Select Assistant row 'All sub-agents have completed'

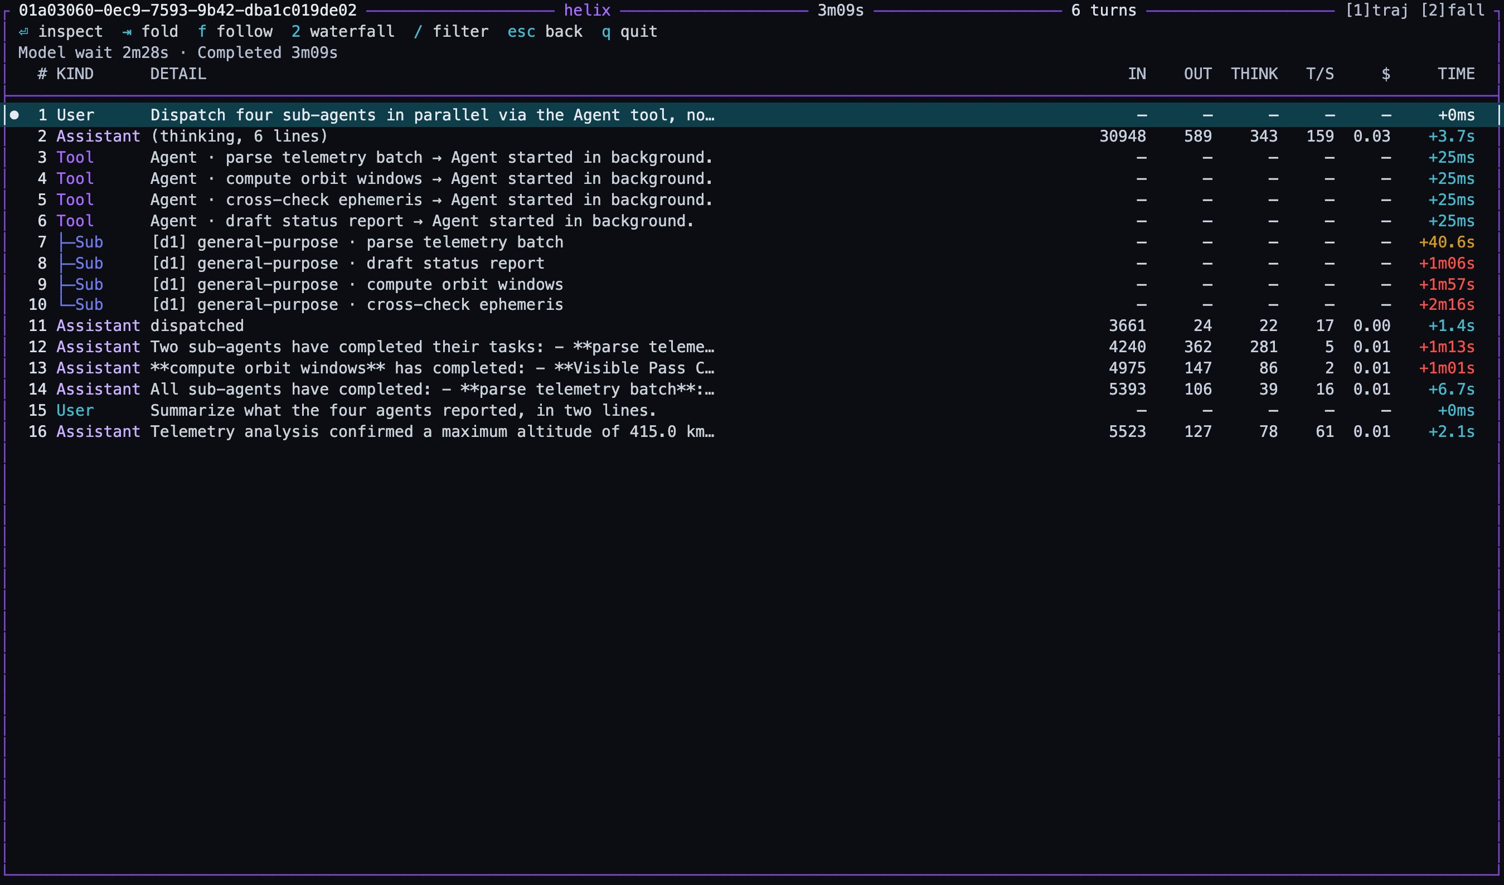coord(752,390)
